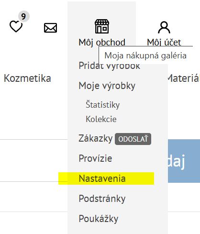The width and height of the screenshot is (200, 234).
Task: Open the Môj účet menu label
Action: pyautogui.click(x=164, y=43)
